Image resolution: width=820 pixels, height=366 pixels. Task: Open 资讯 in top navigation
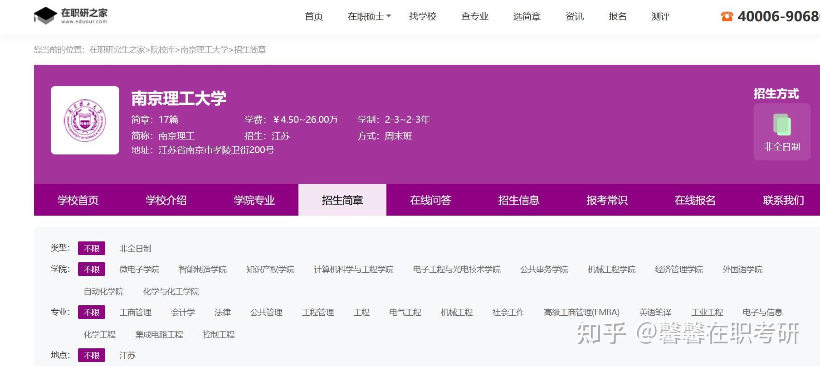[x=575, y=16]
